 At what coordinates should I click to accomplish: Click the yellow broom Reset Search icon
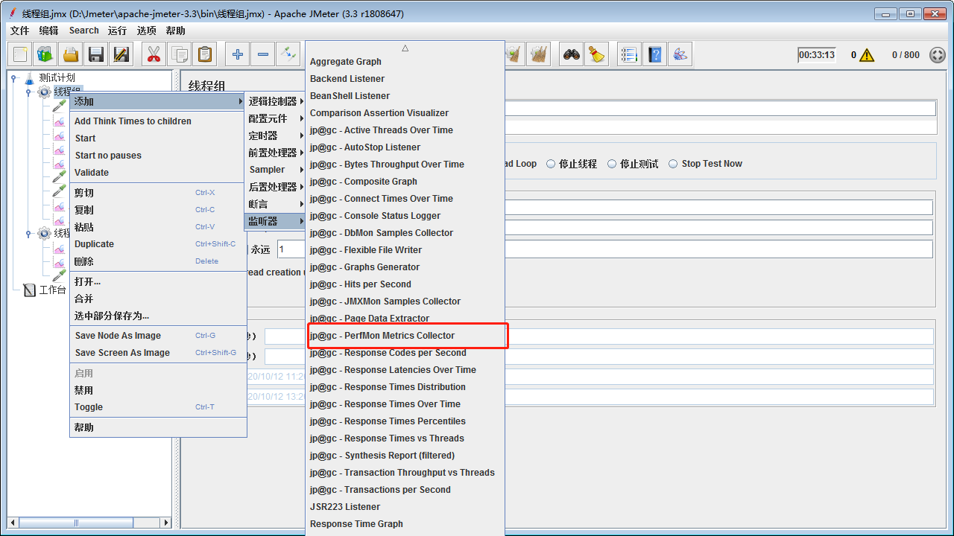(596, 54)
